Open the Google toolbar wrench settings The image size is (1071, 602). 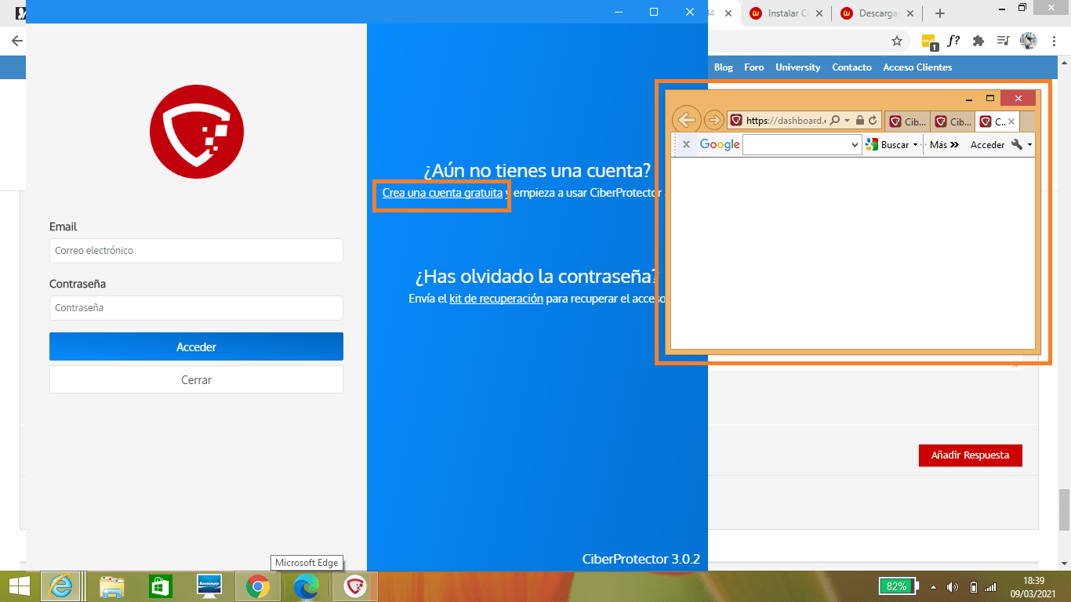pyautogui.click(x=1017, y=144)
